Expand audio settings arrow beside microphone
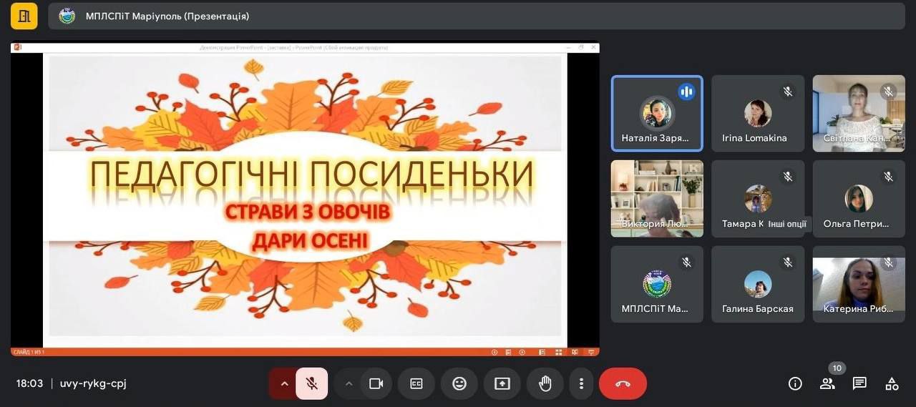 284,383
